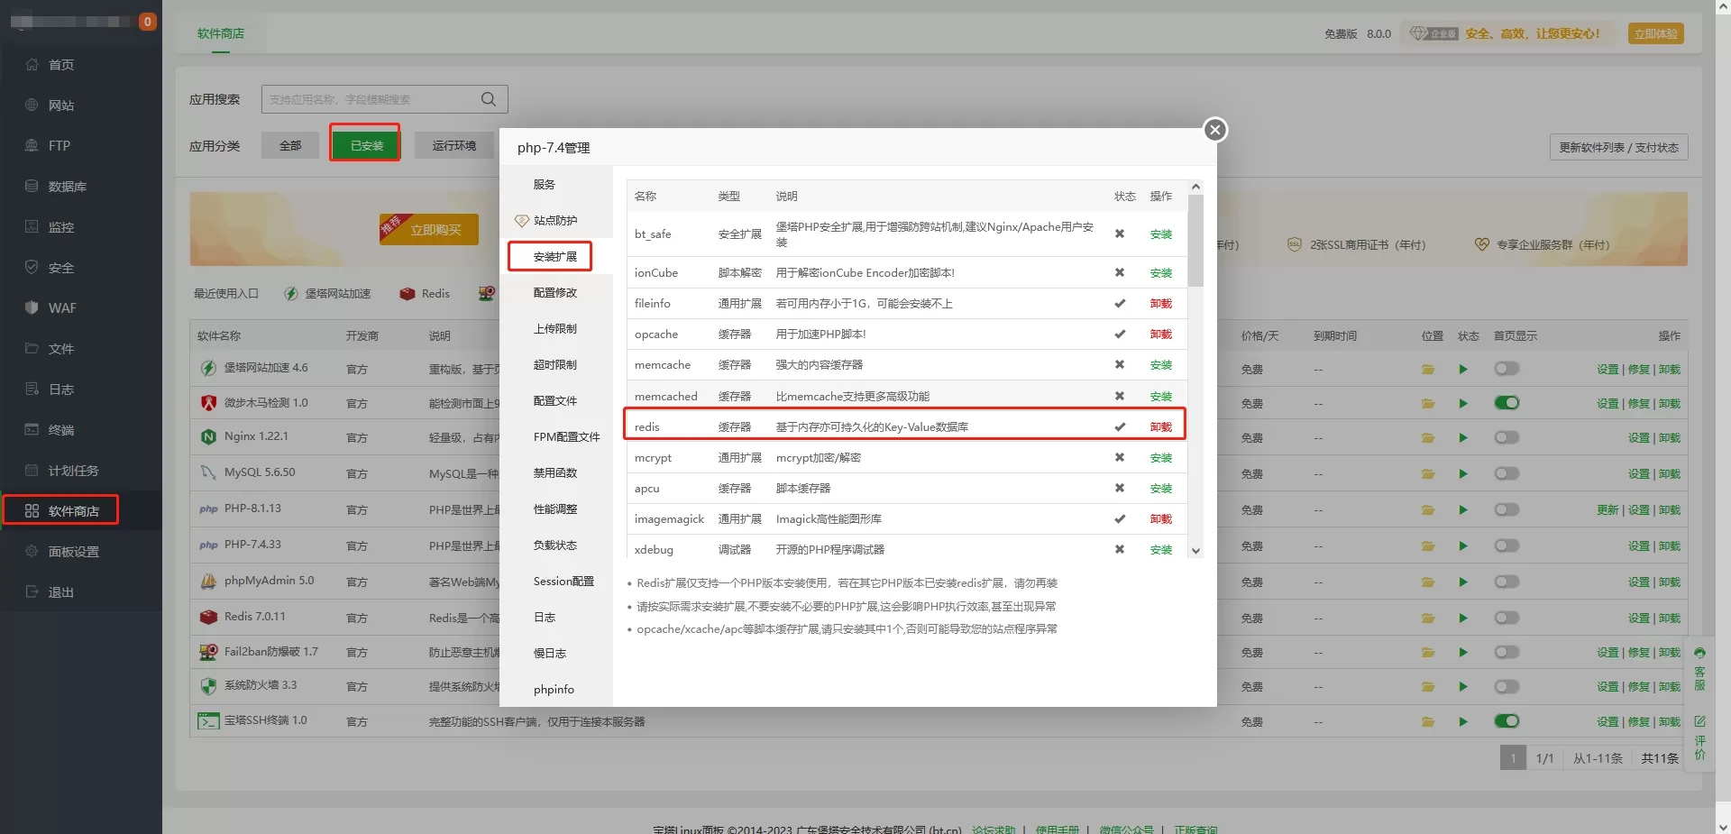
Task: Click folder icon for 宝塔SSH终端 row
Action: point(1428,721)
